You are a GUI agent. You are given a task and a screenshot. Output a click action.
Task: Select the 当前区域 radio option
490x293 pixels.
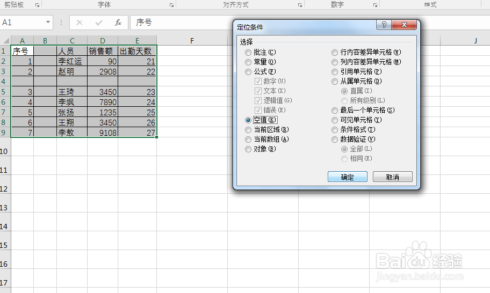(x=248, y=130)
